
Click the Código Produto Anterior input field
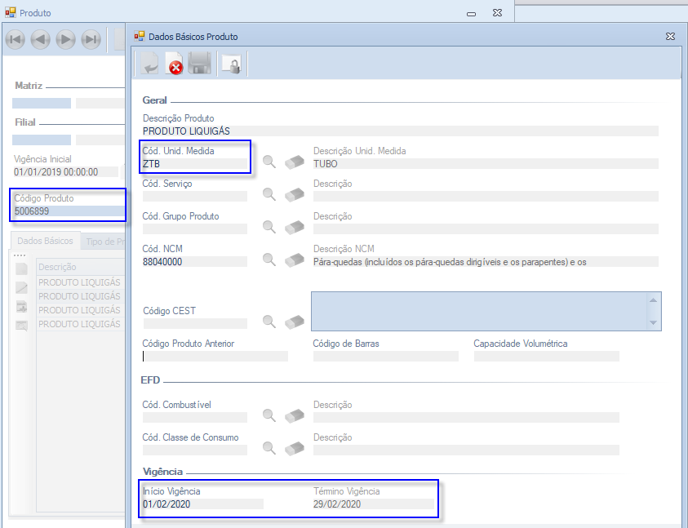pos(215,357)
